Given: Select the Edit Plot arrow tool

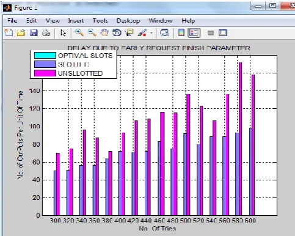Looking at the screenshot, I should [x=63, y=33].
